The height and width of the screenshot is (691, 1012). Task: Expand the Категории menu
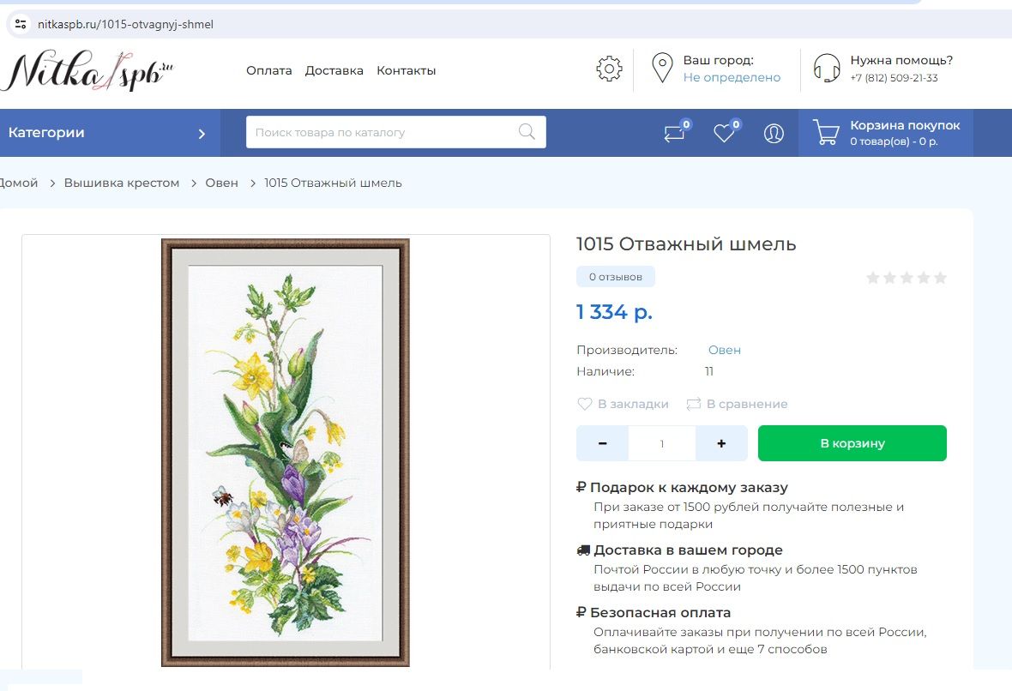[107, 133]
